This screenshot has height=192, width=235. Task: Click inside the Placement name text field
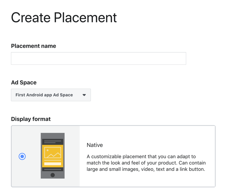pyautogui.click(x=98, y=58)
